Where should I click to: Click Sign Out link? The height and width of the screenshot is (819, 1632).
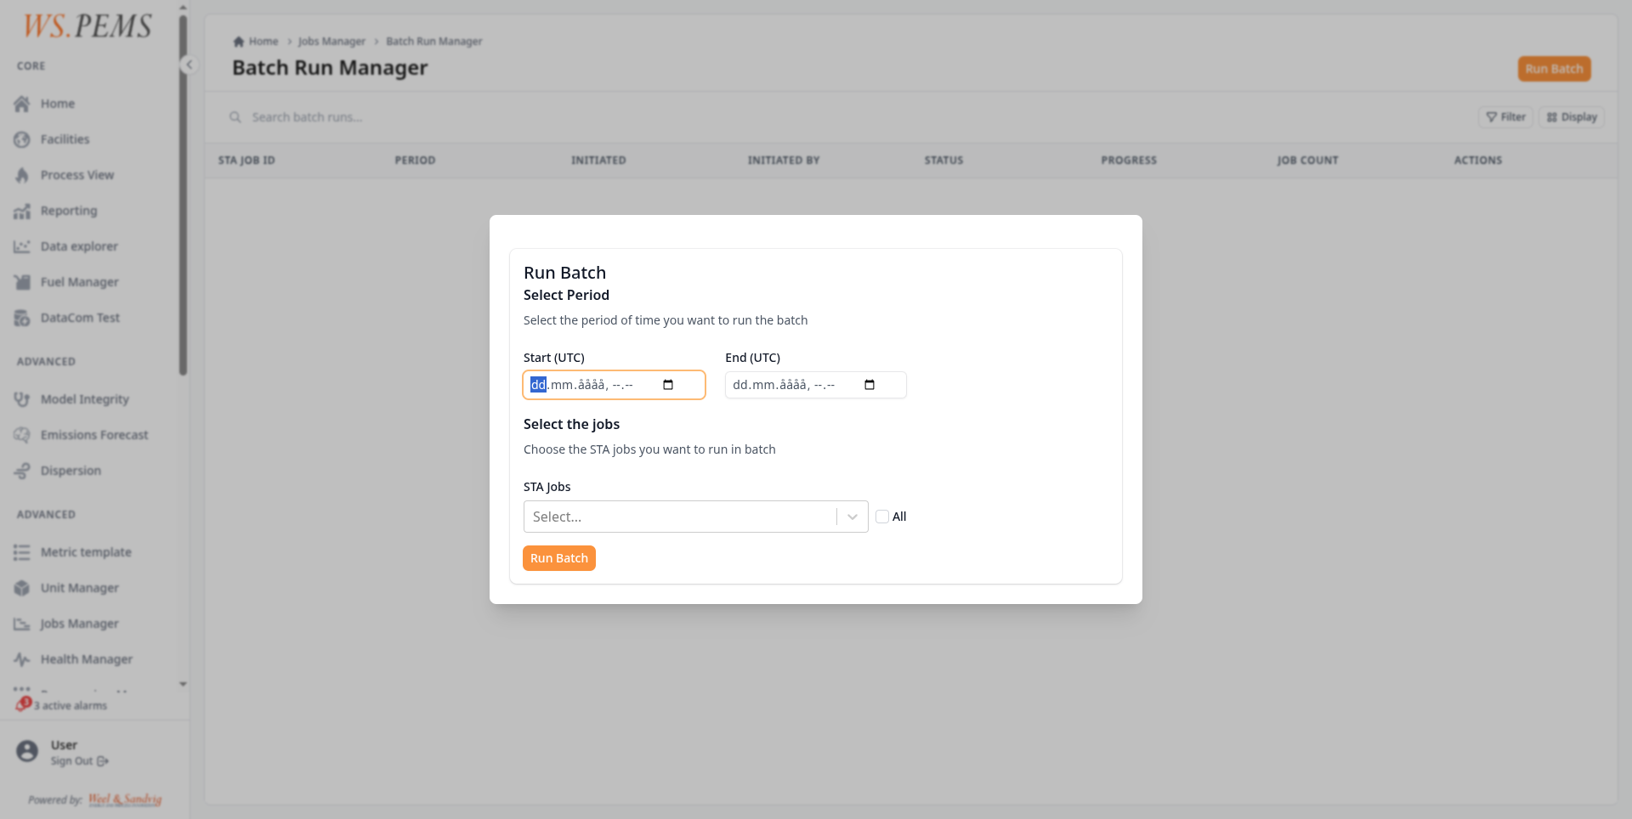click(79, 761)
